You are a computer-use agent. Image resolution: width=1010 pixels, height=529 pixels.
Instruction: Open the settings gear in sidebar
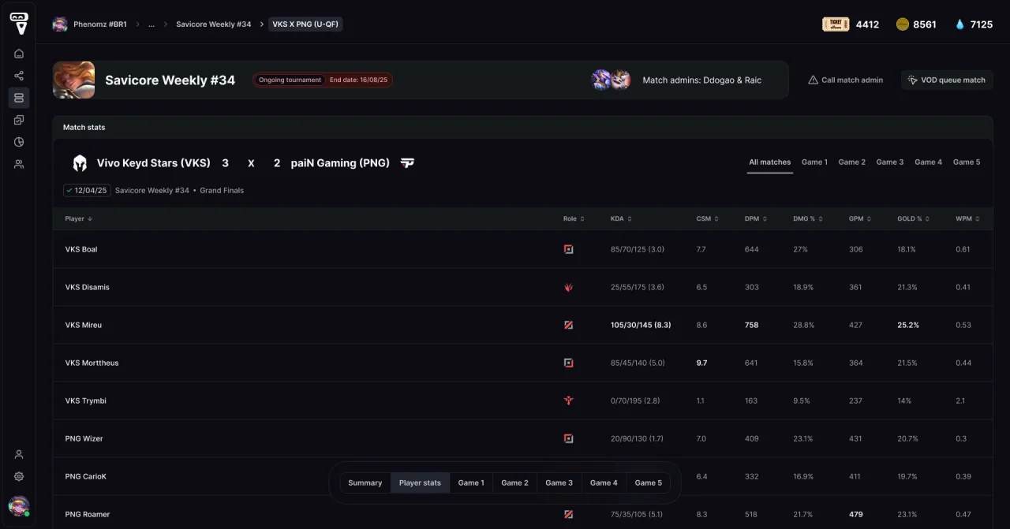pyautogui.click(x=19, y=476)
